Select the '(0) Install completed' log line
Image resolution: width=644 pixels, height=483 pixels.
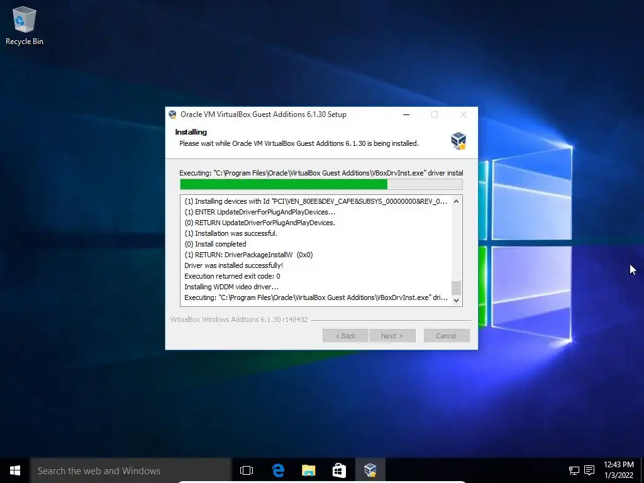coord(215,244)
